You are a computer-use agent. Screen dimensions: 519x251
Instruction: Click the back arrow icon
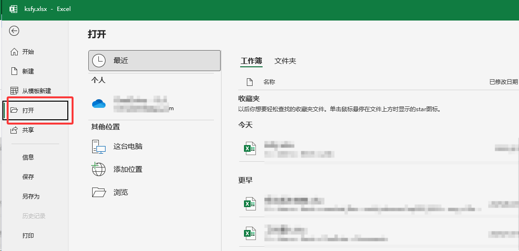click(x=14, y=31)
